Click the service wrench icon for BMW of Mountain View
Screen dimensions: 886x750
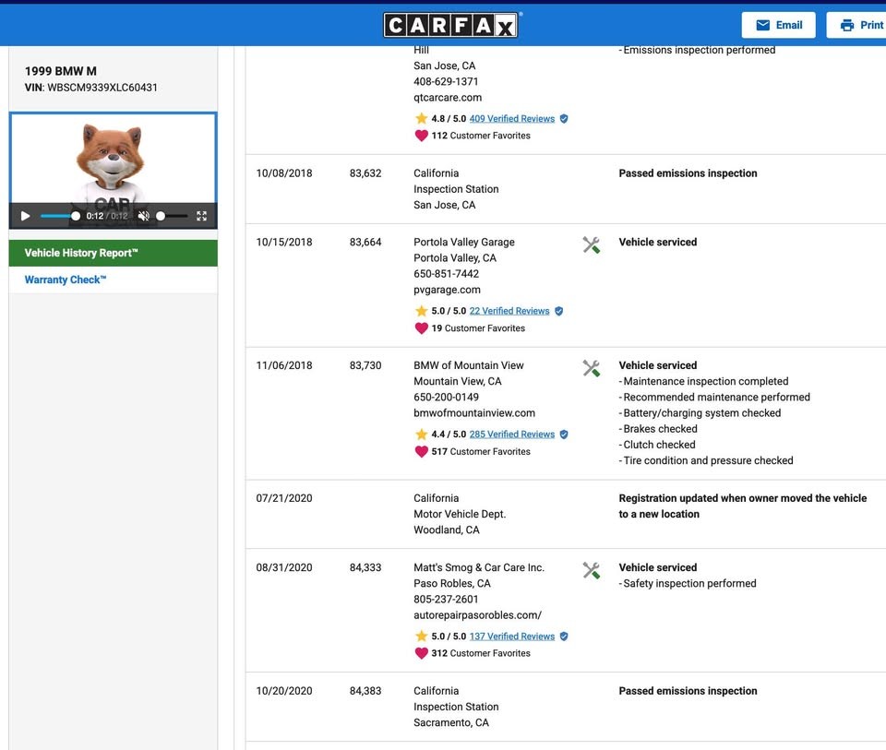coord(592,368)
